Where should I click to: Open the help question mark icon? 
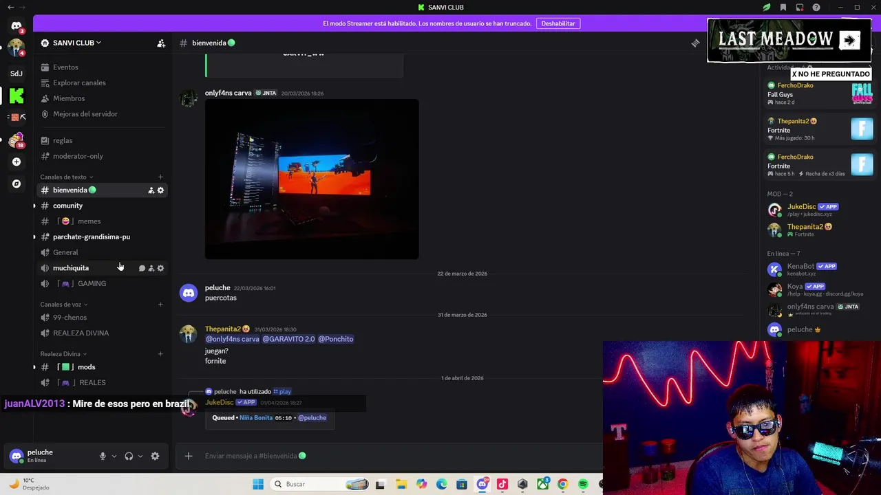[816, 8]
